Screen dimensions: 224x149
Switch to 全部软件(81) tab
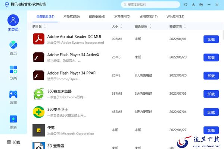click(46, 17)
